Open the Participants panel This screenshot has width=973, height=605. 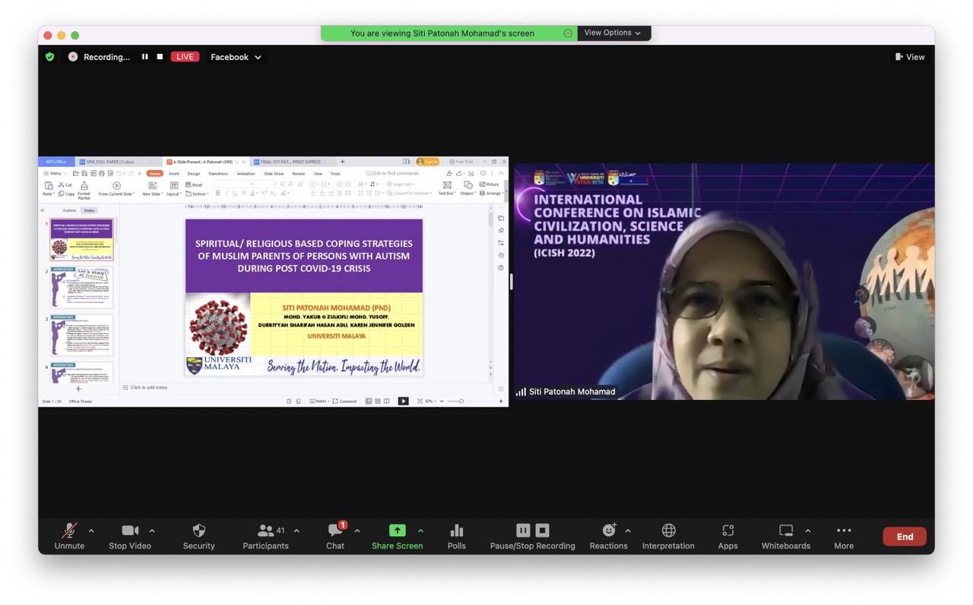(x=265, y=536)
